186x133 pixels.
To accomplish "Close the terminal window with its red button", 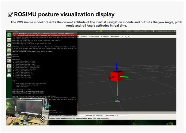I will pos(14,34).
